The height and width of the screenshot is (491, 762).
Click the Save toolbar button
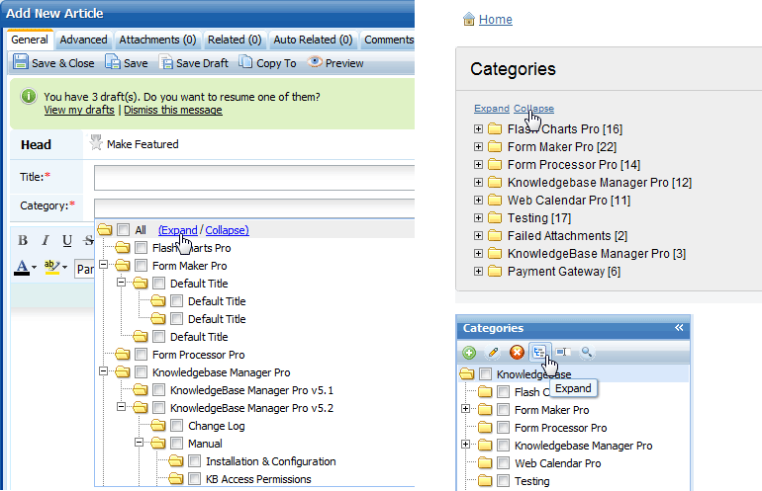click(x=127, y=63)
